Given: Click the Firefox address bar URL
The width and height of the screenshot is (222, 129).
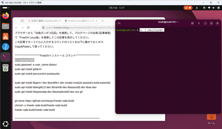Looking at the screenshot, I should pos(81,28).
